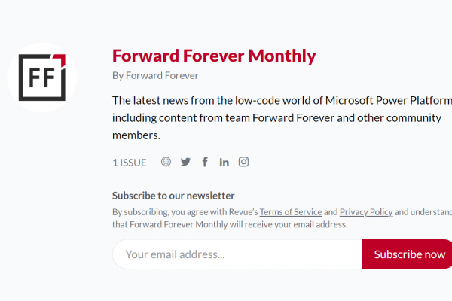Screen dimensions: 452x301
Task: Click the Subscribe to our newsletter heading
Action: 173,196
